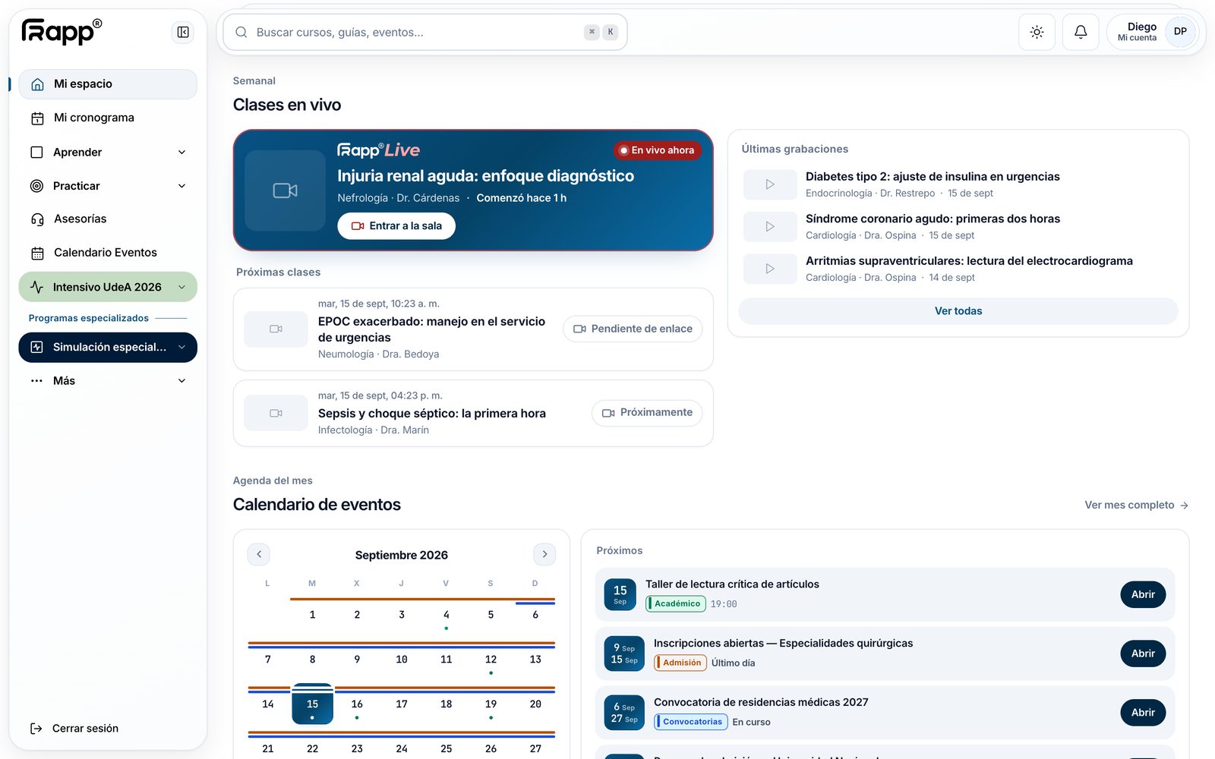Select September 15 in the calendar
Image resolution: width=1215 pixels, height=759 pixels.
[x=312, y=704]
